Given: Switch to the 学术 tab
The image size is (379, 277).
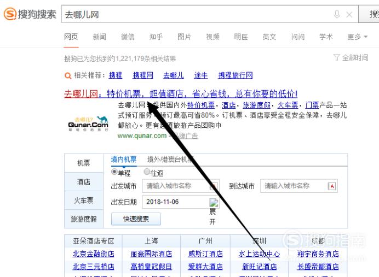Looking at the screenshot, I should click(326, 37).
